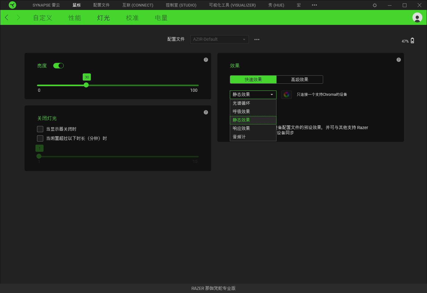427x293 pixels.
Task: Check the 当闲置超过以下时长 option
Action: [x=40, y=138]
